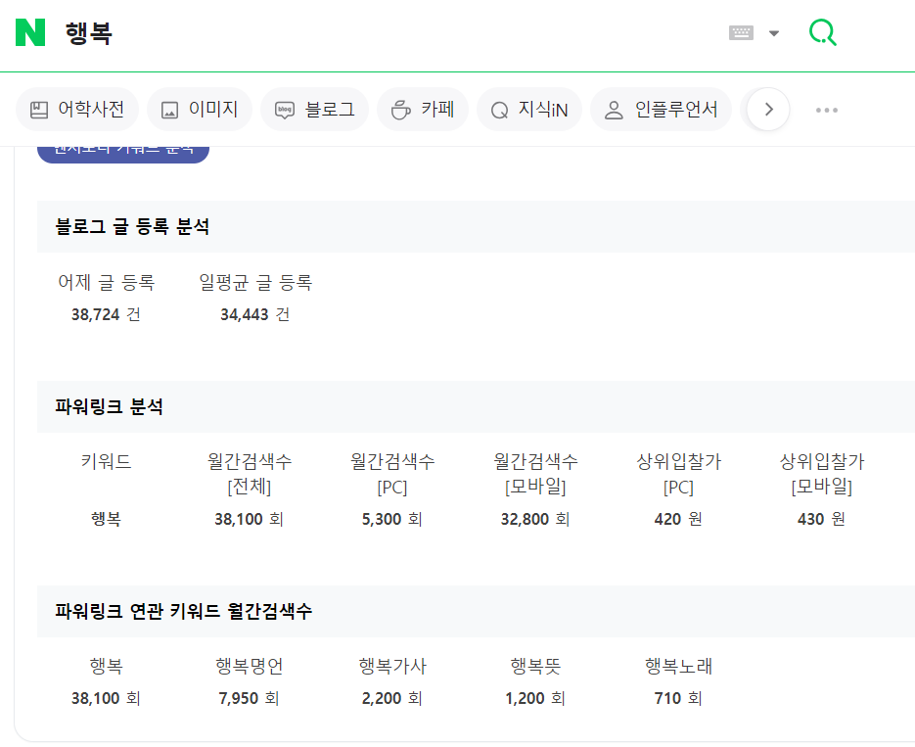Open the virtual keyboard icon
The width and height of the screenshot is (915, 747).
pos(741,33)
